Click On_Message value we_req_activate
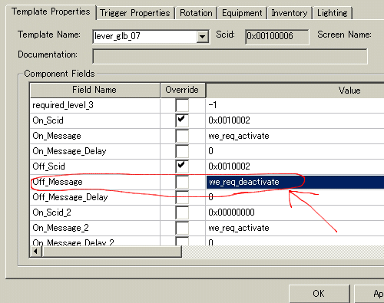 [x=239, y=136]
